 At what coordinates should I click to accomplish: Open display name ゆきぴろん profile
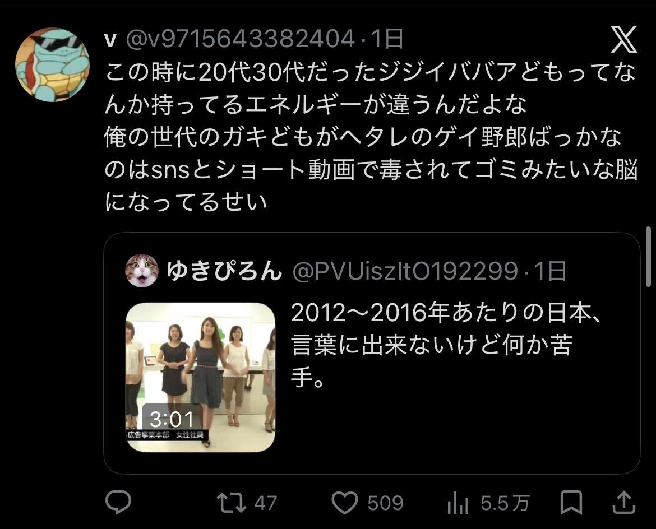tap(224, 271)
